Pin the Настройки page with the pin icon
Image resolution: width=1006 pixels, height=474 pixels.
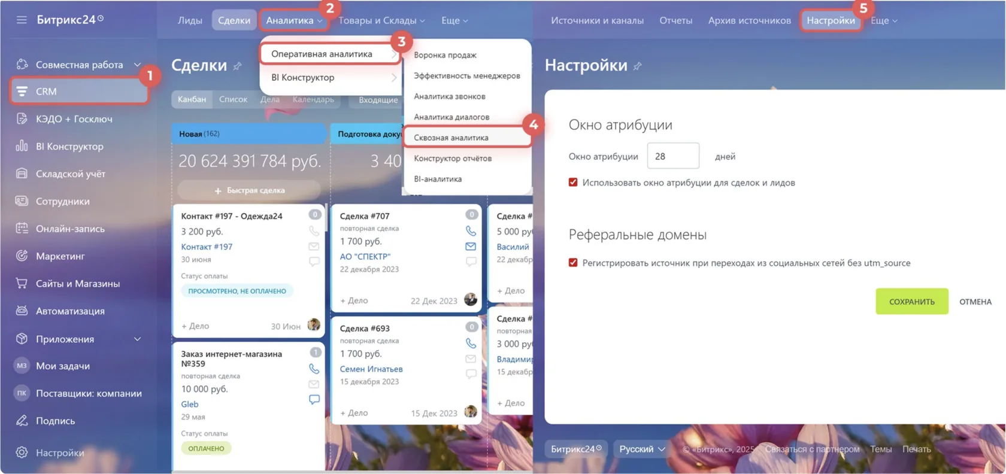click(638, 66)
